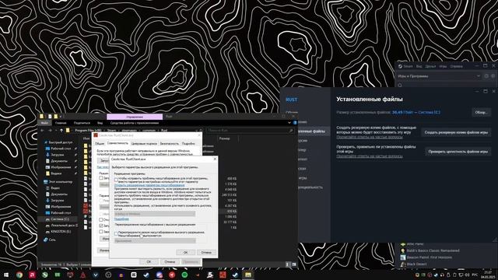Click the Steam logo in Steam menu bar
The width and height of the screenshot is (498, 280).
(x=400, y=66)
